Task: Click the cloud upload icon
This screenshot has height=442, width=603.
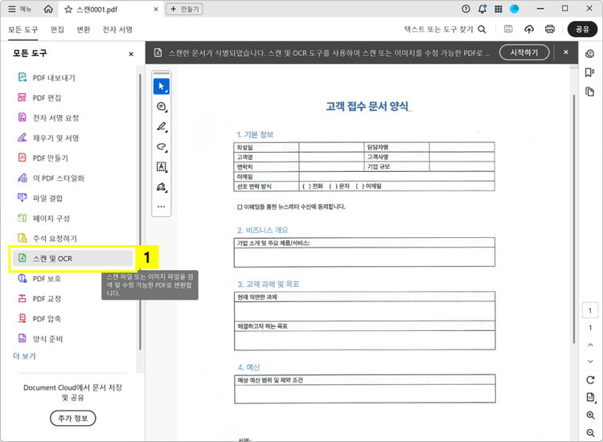Action: coord(529,29)
